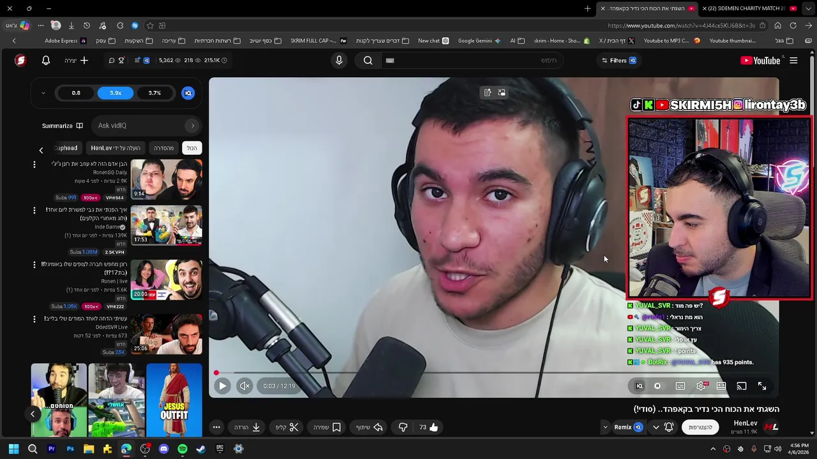Switch to theater mode in the player
Screen dimensions: 817x459
click(721, 386)
